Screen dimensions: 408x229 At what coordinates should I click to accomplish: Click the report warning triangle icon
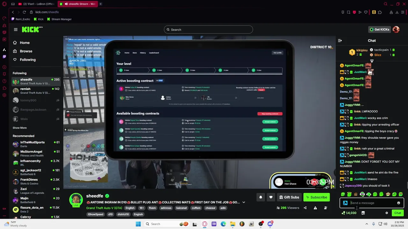(315, 208)
